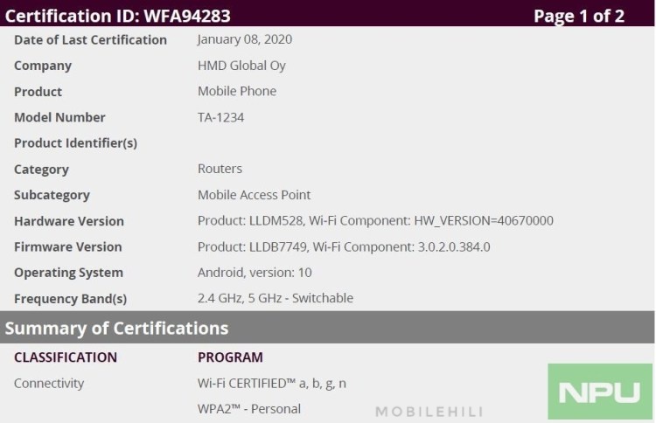Select the Subcategory label
656x423 pixels.
[x=52, y=195]
